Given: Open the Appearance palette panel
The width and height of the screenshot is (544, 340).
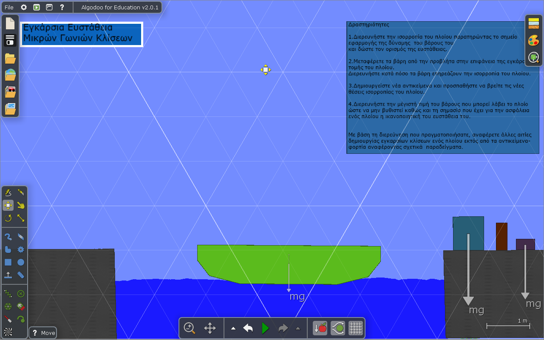Looking at the screenshot, I should (534, 40).
